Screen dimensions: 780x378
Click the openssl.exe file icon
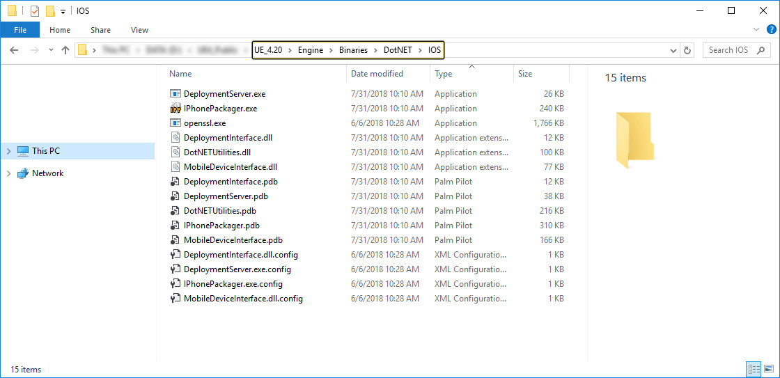tap(175, 123)
